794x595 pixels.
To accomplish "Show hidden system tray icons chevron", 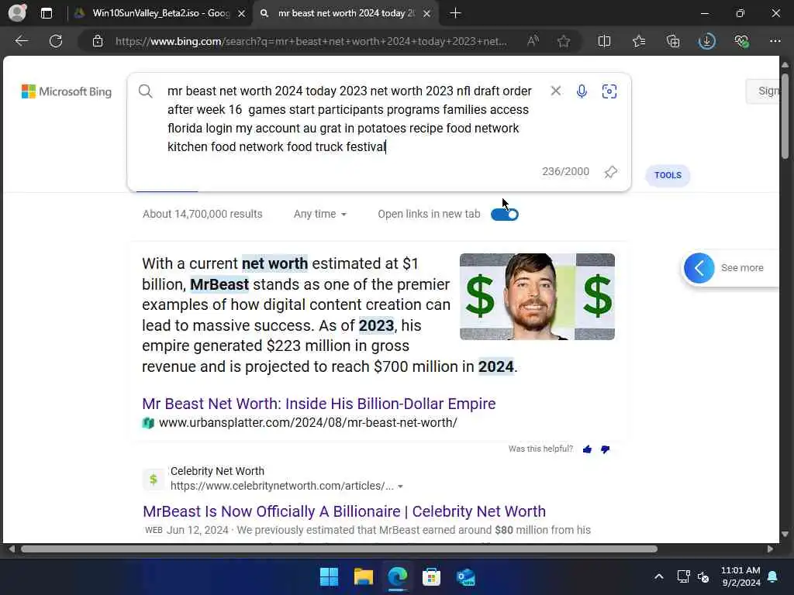I will (x=659, y=576).
